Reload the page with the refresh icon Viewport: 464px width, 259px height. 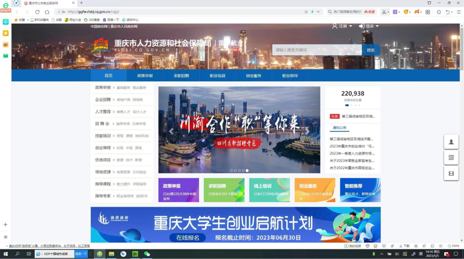[x=37, y=12]
